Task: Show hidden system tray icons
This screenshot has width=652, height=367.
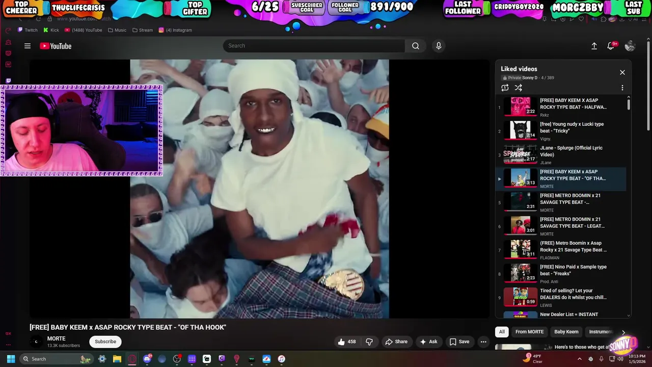Action: pos(579,359)
